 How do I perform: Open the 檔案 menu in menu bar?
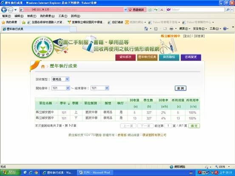[6, 16]
